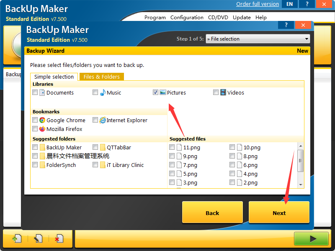
Task: Click the file icon beside 8.png
Action: pos(240,156)
